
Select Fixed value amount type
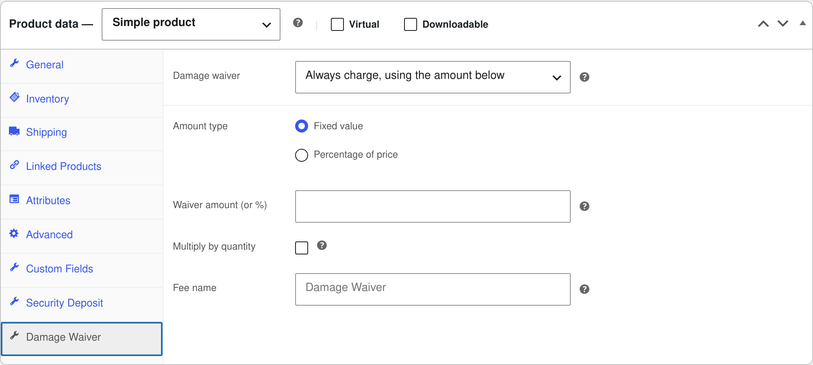click(302, 126)
